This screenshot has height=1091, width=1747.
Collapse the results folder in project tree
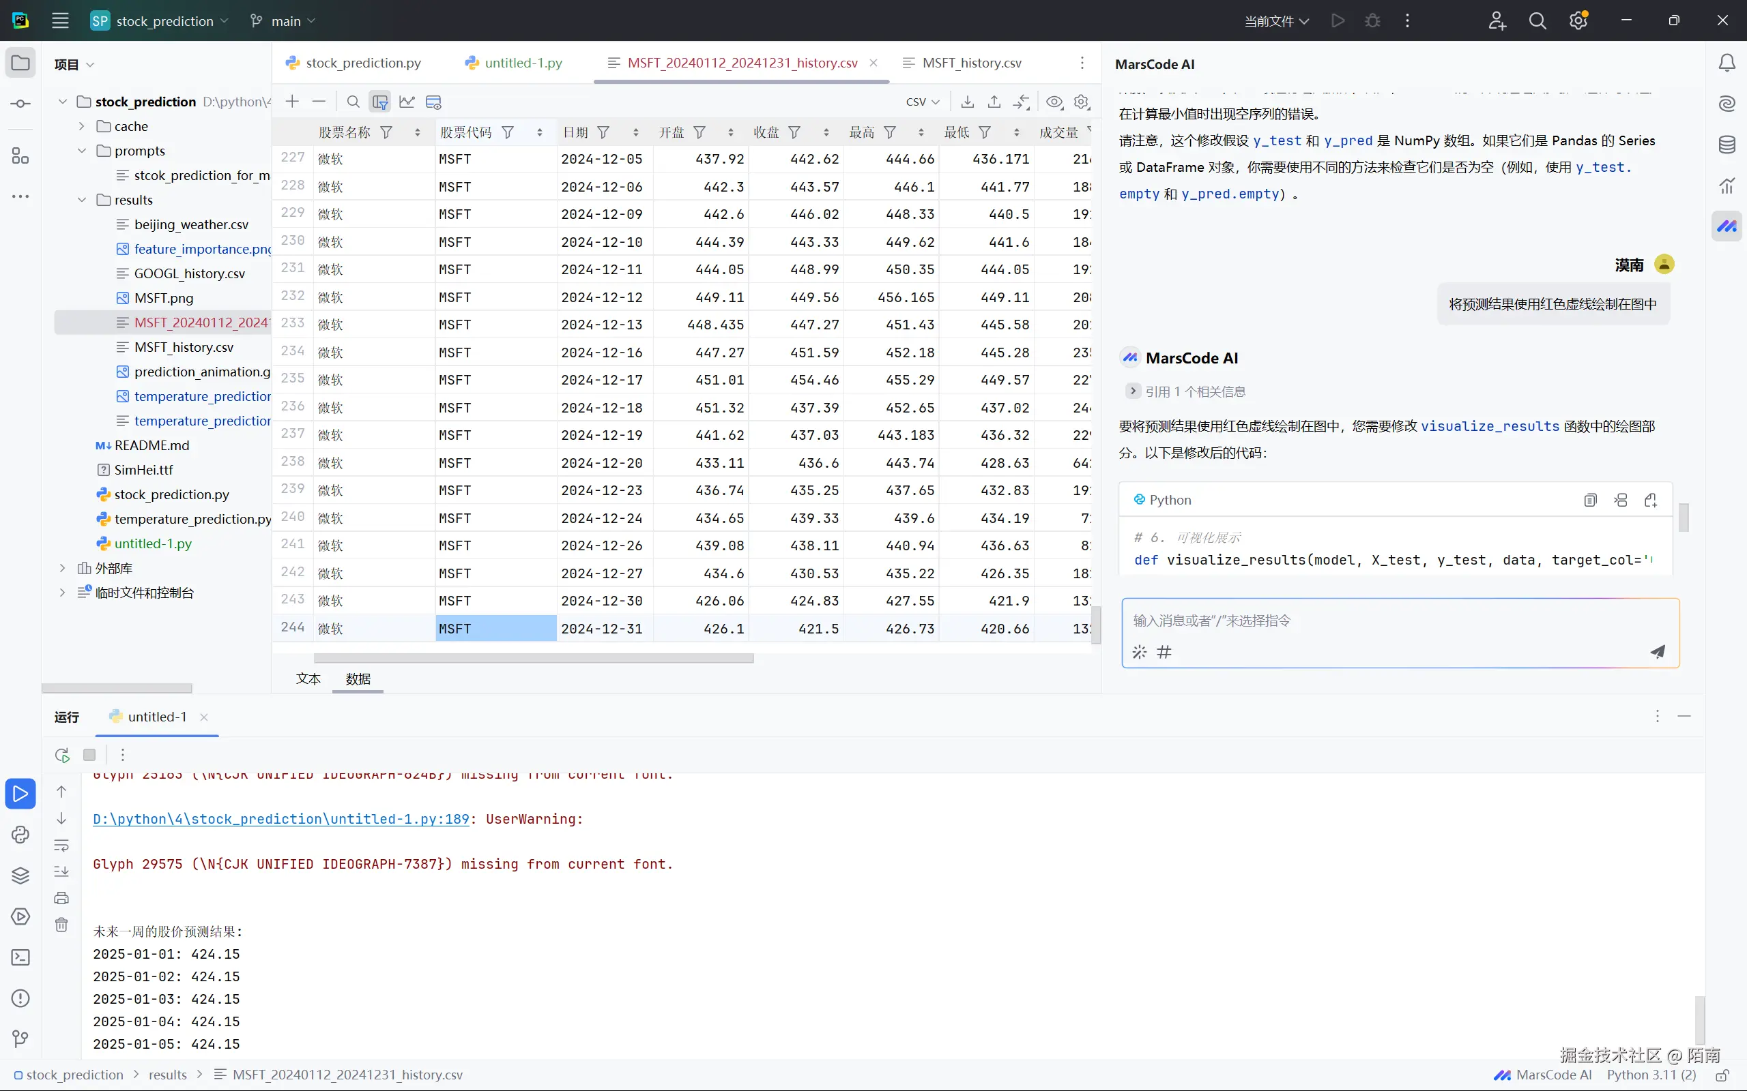[x=82, y=200]
